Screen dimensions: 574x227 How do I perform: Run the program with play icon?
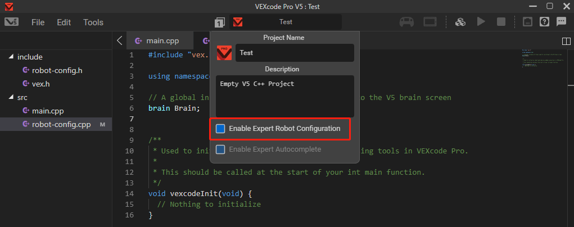(481, 22)
